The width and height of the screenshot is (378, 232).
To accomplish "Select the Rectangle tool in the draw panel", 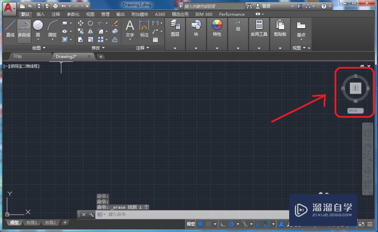I will [x=65, y=23].
